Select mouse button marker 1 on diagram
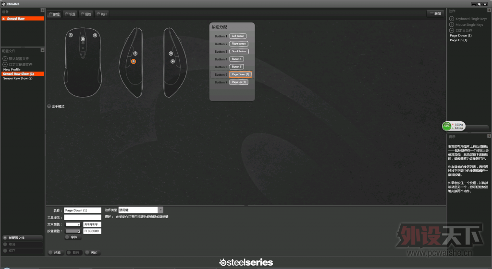 71,35
